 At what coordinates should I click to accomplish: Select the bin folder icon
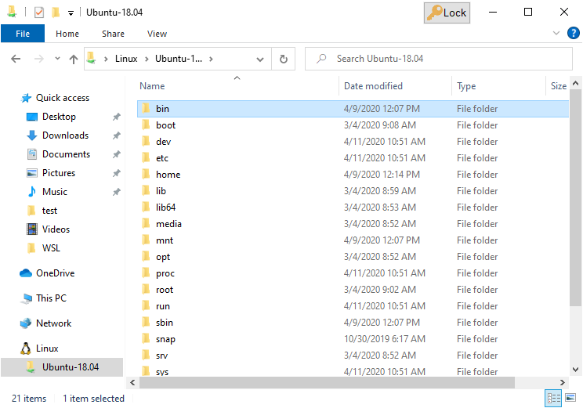[146, 109]
